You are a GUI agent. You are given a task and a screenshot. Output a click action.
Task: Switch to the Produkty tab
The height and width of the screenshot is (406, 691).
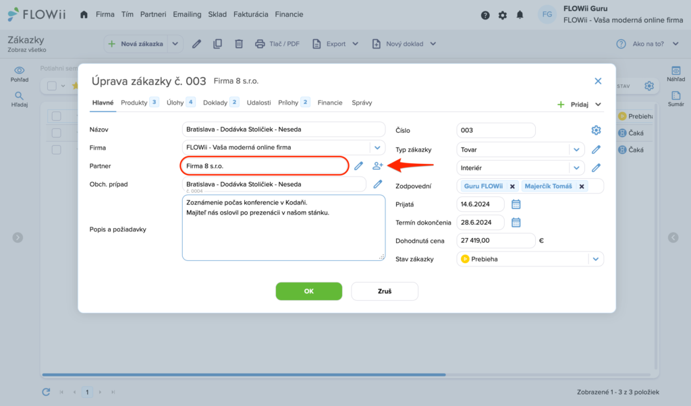point(139,103)
